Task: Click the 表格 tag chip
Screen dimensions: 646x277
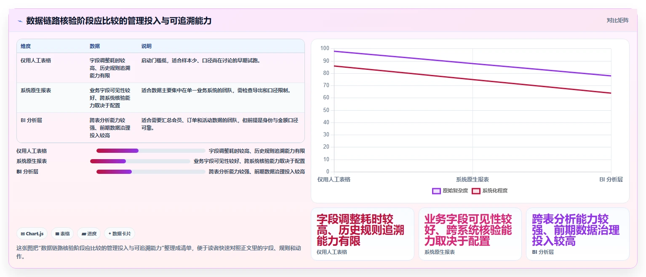Action: coord(62,234)
